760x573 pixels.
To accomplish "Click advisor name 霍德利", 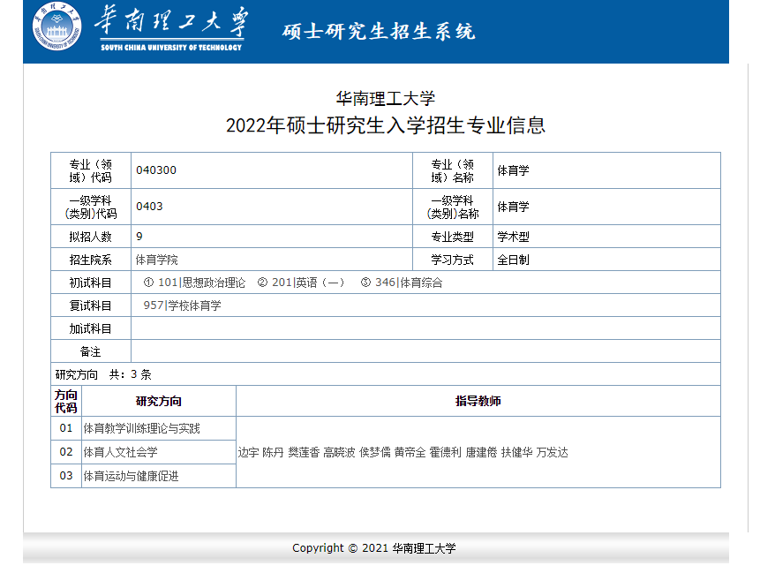I will [x=446, y=452].
